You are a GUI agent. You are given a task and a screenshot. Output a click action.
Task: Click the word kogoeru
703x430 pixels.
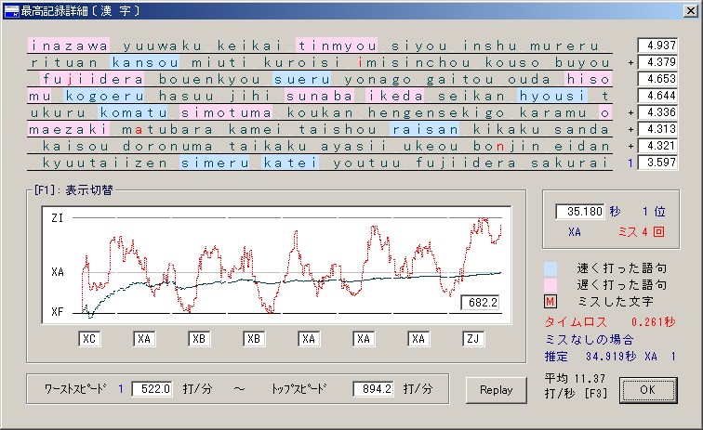[x=104, y=96]
